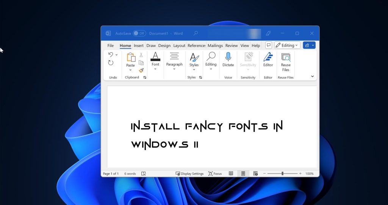
Task: Open the Editing mode dropdown
Action: 287,45
